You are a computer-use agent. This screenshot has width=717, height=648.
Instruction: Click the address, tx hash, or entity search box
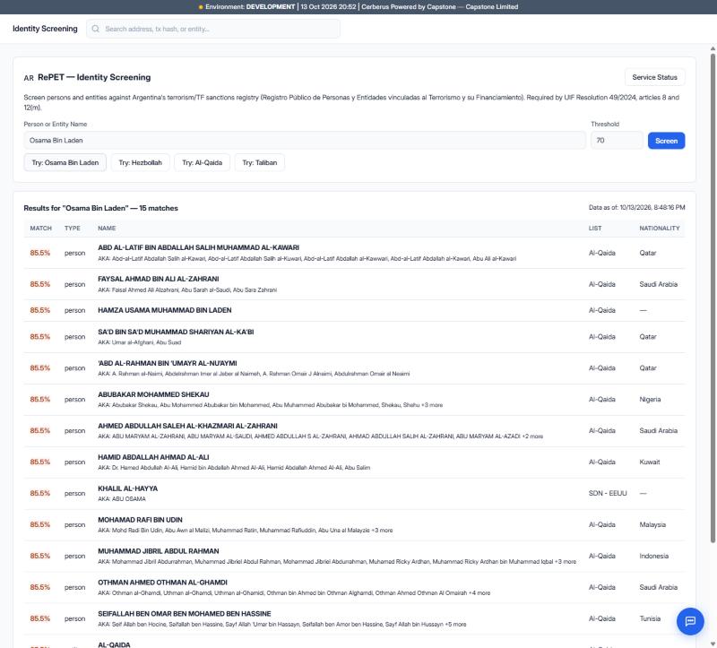pyautogui.click(x=213, y=29)
